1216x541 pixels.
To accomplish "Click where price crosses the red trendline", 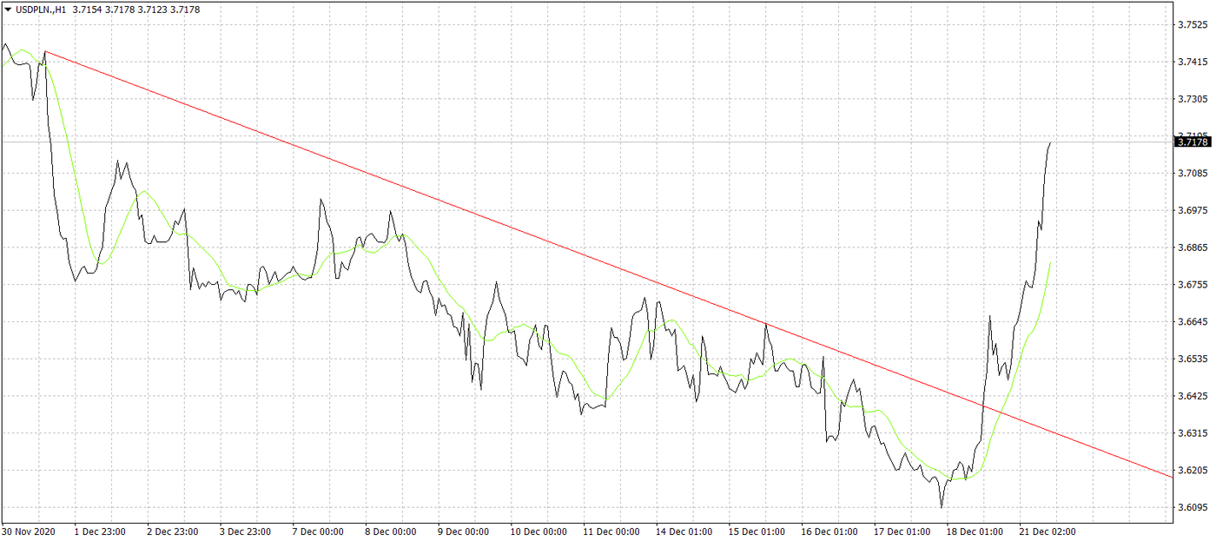I will (x=984, y=405).
